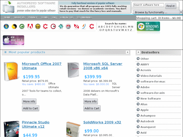Click the red circle play-button vendor icon
The width and height of the screenshot is (183, 137).
tap(53, 26)
